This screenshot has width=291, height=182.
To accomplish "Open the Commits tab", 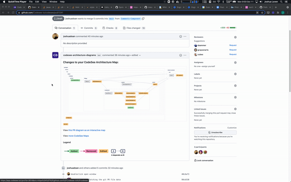I will coord(89,28).
